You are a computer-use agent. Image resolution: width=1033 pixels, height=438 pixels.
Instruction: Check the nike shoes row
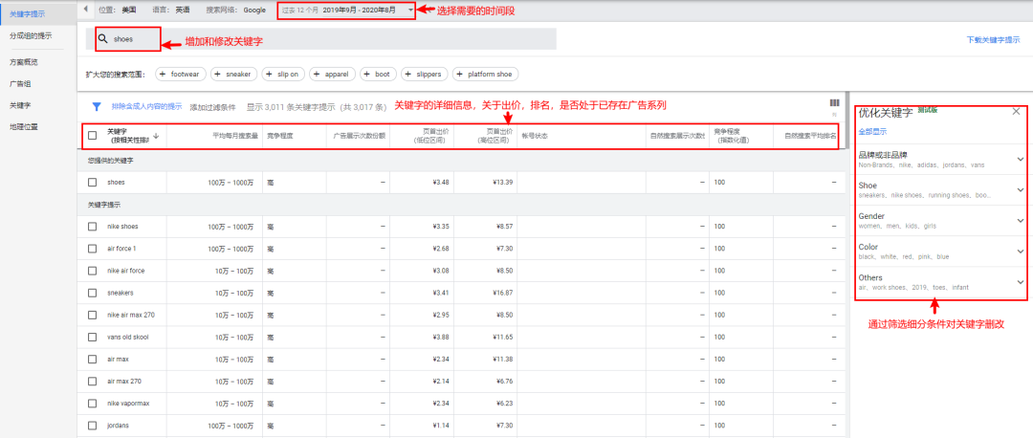92,227
